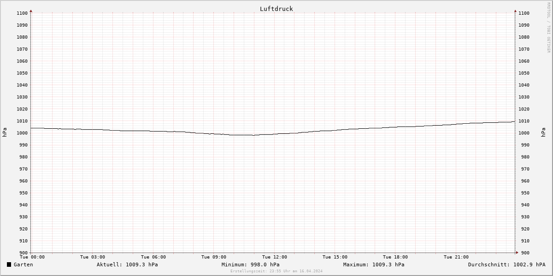Click the 'Tue 12:00' time axis label

[275, 257]
